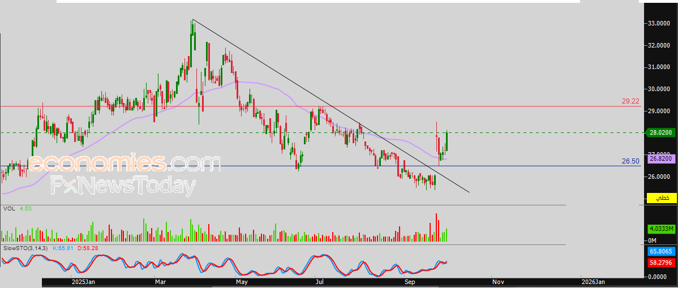
Task: Click the red 58.2796 stochastic D tag
Action: pyautogui.click(x=662, y=262)
